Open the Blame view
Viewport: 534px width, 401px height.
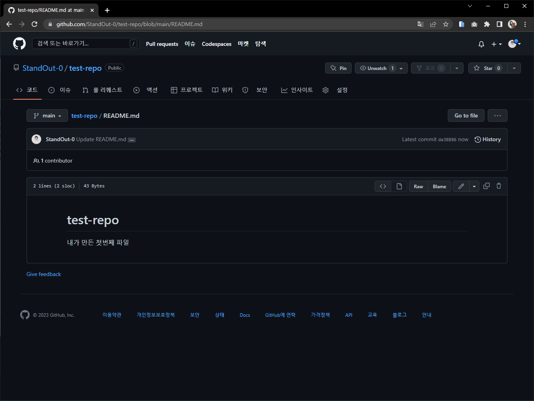439,186
